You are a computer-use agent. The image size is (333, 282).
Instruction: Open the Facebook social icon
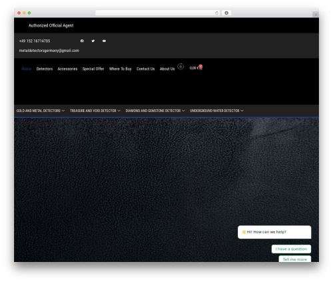[x=82, y=41]
